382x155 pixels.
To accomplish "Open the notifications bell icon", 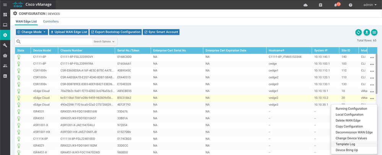I will 336,5.
